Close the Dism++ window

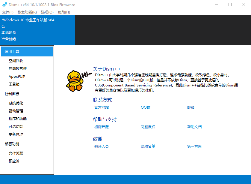[244, 5]
